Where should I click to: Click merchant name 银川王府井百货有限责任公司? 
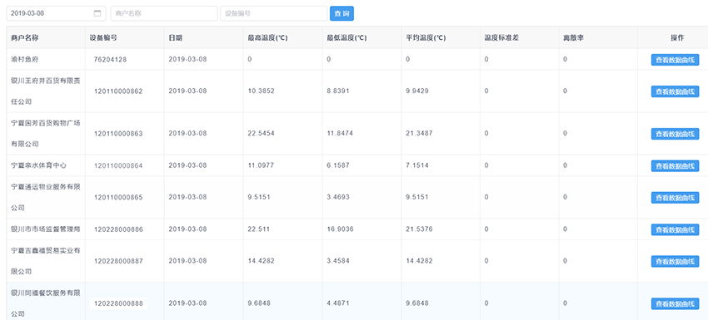coord(46,91)
